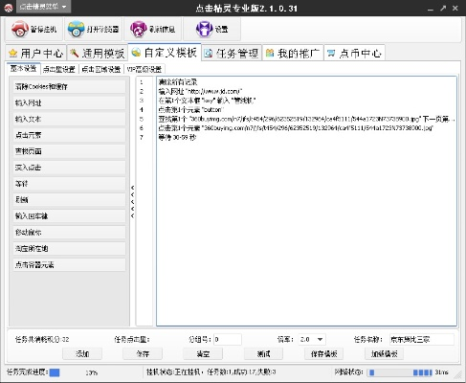The height and width of the screenshot is (383, 466).
Task: Click the open browser (打开浏览器) toolbar icon
Action: pos(93,29)
